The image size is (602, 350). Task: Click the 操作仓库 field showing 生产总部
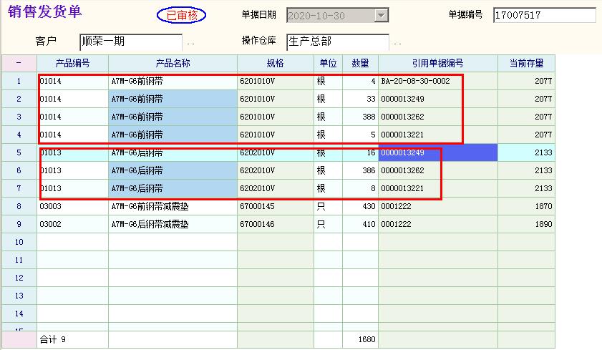337,42
